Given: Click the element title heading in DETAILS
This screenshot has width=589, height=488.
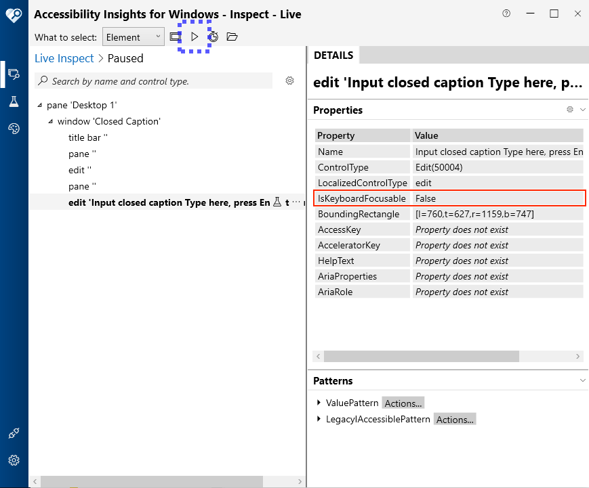Looking at the screenshot, I should coord(448,83).
